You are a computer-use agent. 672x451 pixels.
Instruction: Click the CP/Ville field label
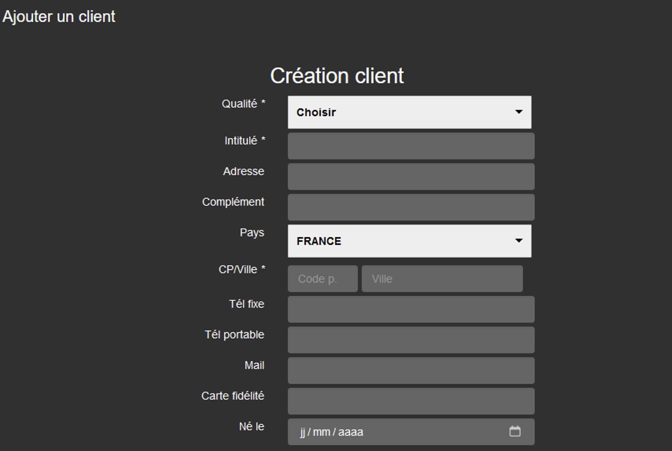coord(241,270)
